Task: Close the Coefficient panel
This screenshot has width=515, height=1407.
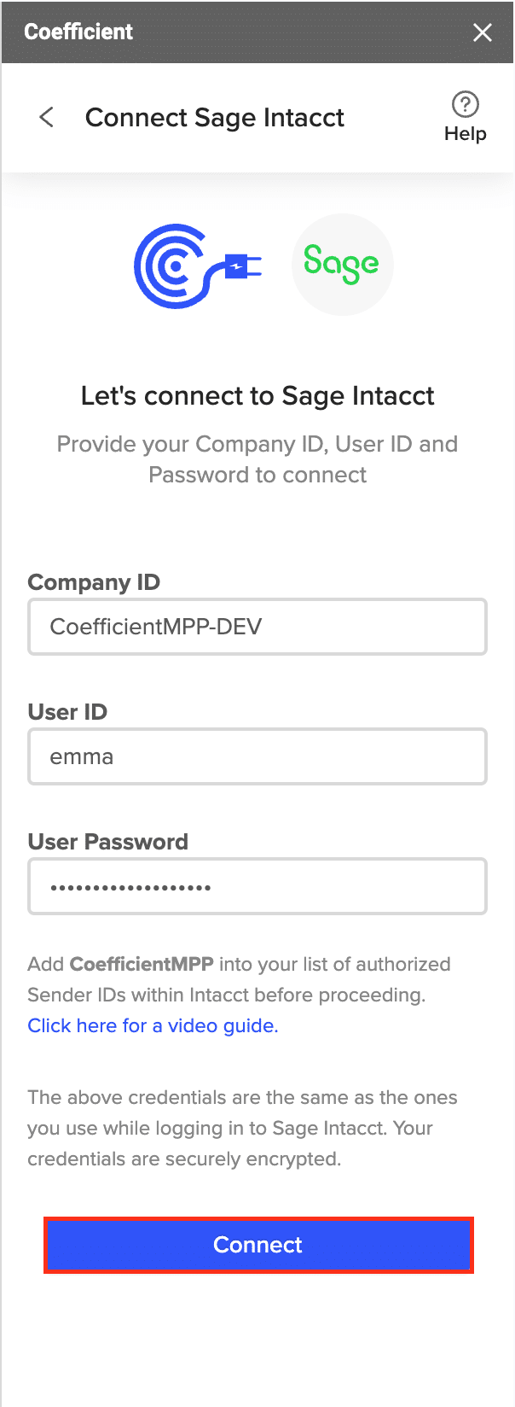Action: tap(483, 32)
